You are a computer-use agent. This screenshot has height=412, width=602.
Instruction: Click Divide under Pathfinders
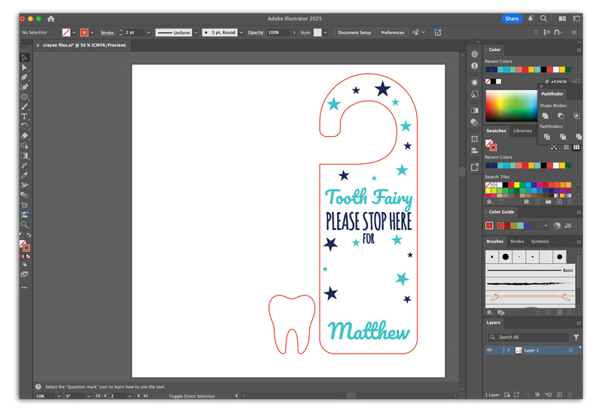547,137
